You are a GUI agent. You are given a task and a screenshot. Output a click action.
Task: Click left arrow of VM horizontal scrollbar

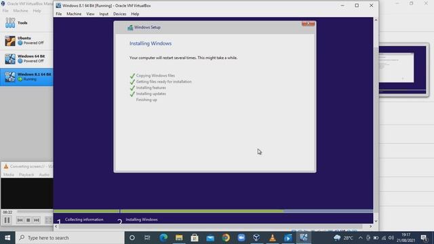coord(56,226)
